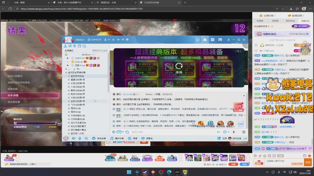
Task: Expand the 宝可梦世界锦标赛 channel group
Action: pyautogui.click(x=66, y=73)
